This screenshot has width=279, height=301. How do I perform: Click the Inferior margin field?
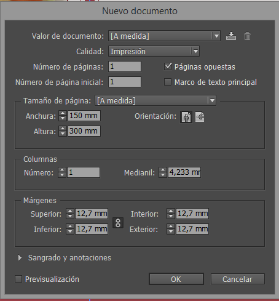tap(92, 229)
